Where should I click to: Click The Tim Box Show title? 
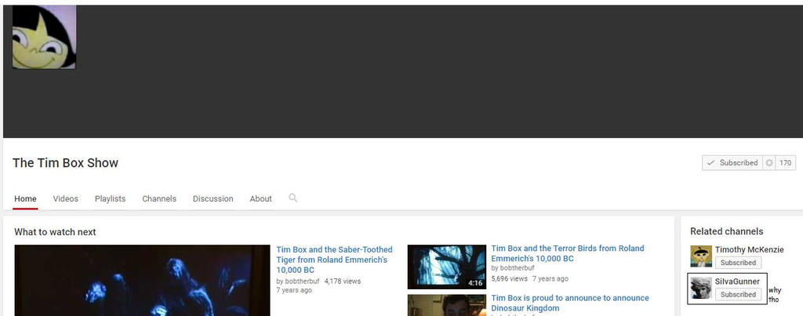66,163
